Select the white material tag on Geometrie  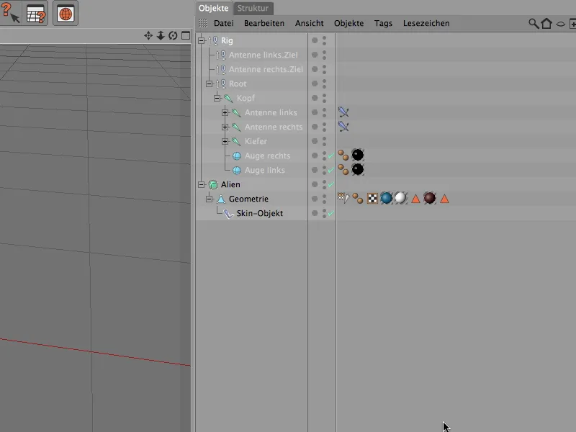pyautogui.click(x=401, y=198)
